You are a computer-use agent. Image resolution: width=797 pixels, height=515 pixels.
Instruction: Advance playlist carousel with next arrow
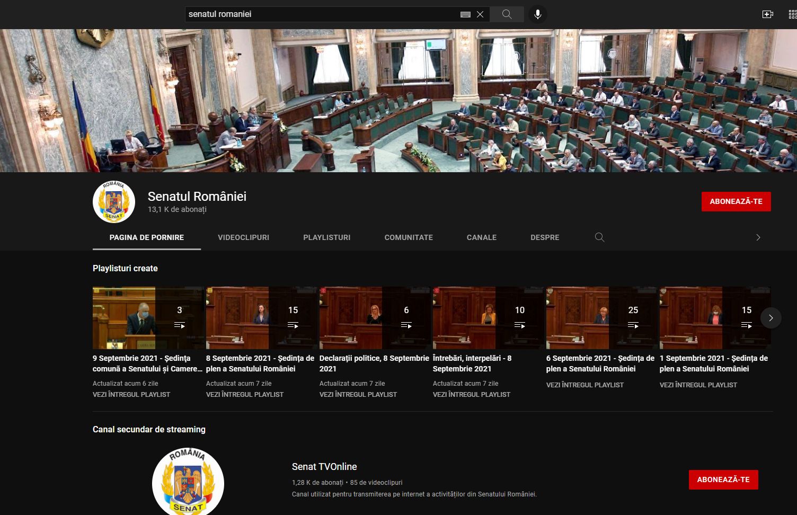[x=771, y=318]
